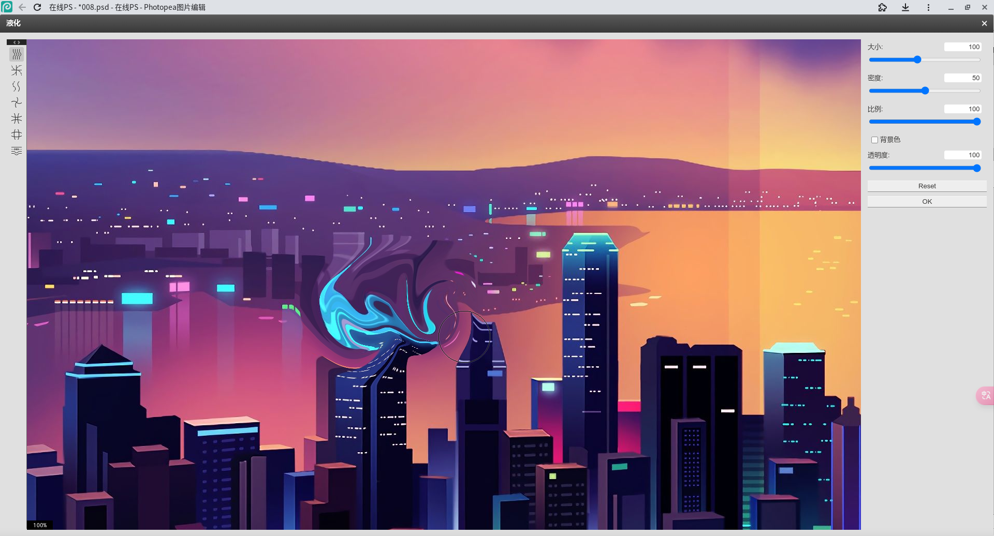
Task: Open the three-dot browser menu
Action: coord(928,7)
